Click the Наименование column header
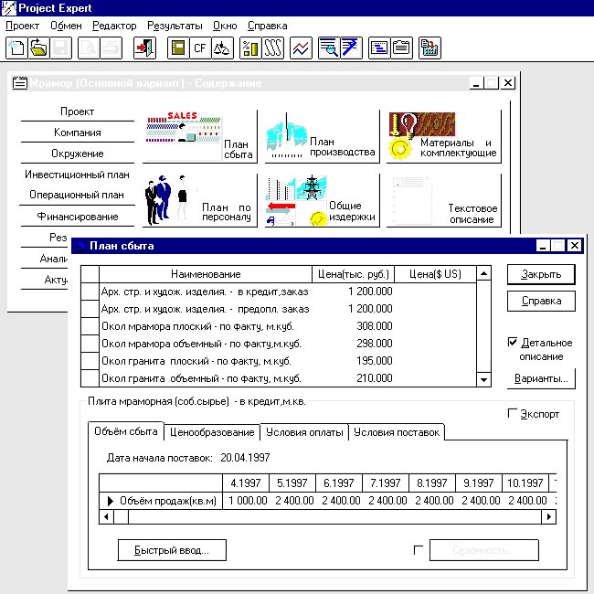The width and height of the screenshot is (594, 594). pos(206,274)
